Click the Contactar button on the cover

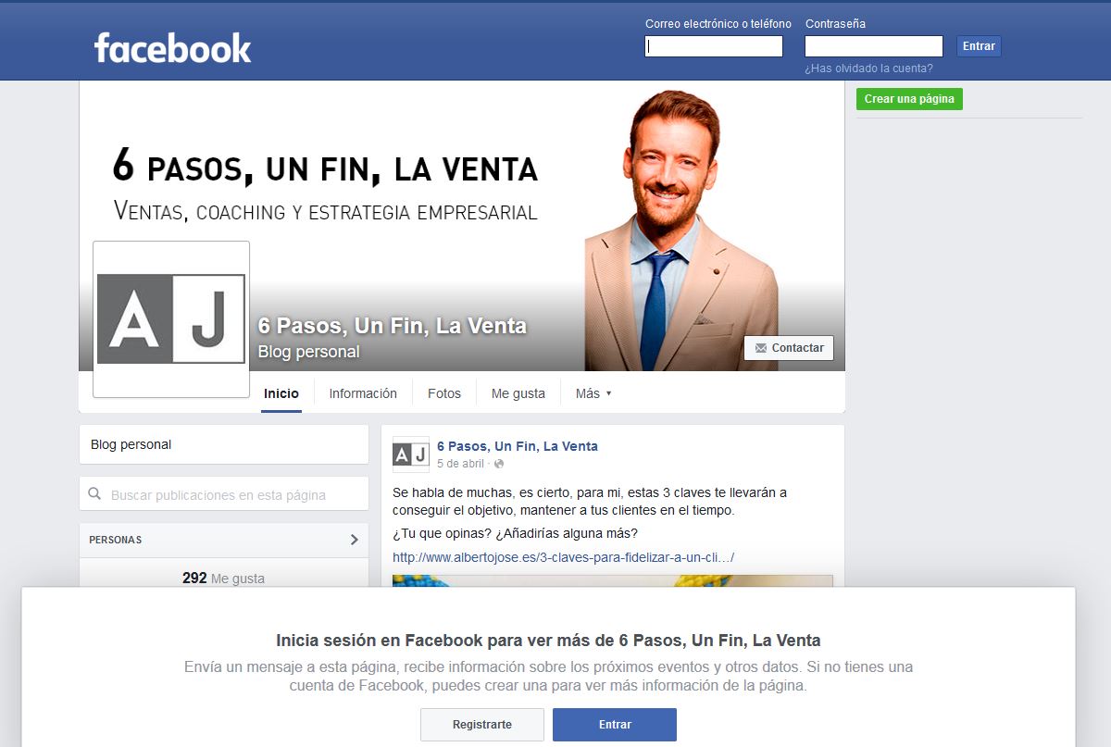coord(789,348)
